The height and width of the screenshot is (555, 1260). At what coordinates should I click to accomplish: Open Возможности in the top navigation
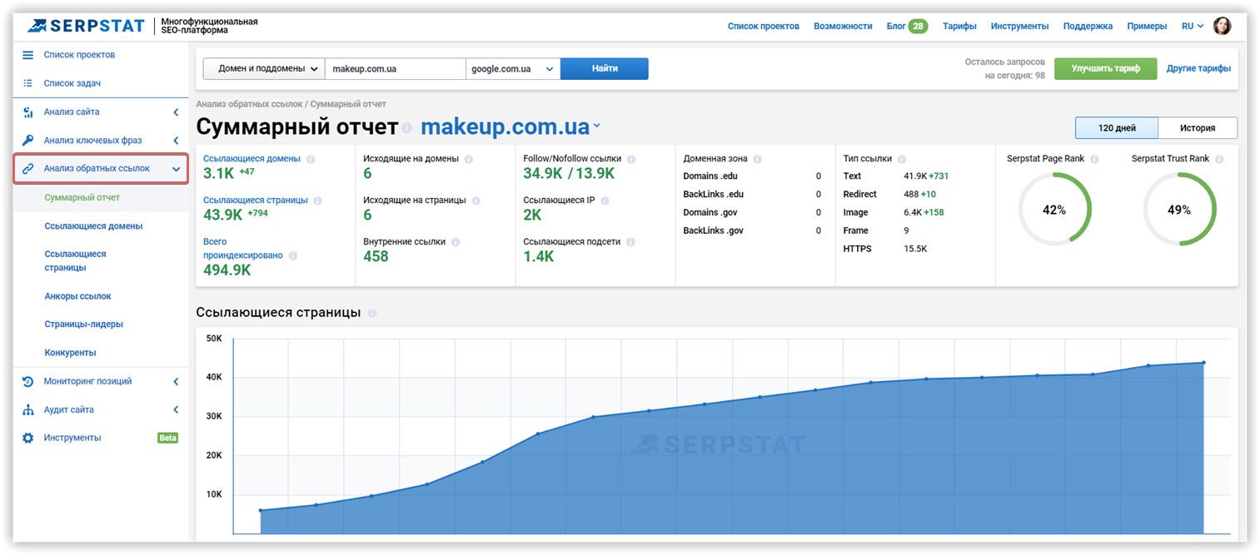tap(843, 26)
